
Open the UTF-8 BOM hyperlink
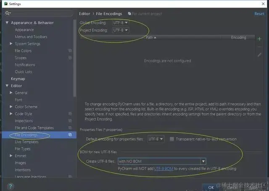(x=164, y=169)
